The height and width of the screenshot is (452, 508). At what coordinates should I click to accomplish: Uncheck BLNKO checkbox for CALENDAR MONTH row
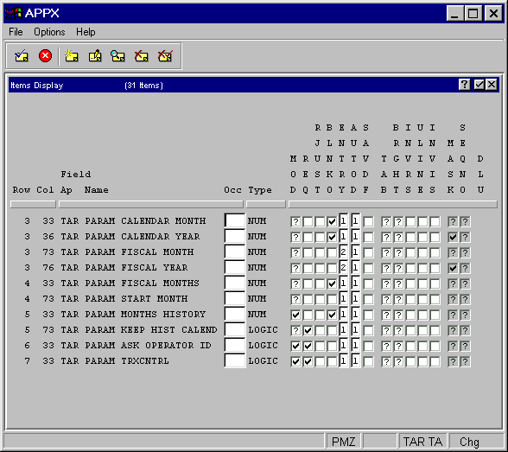click(x=332, y=221)
